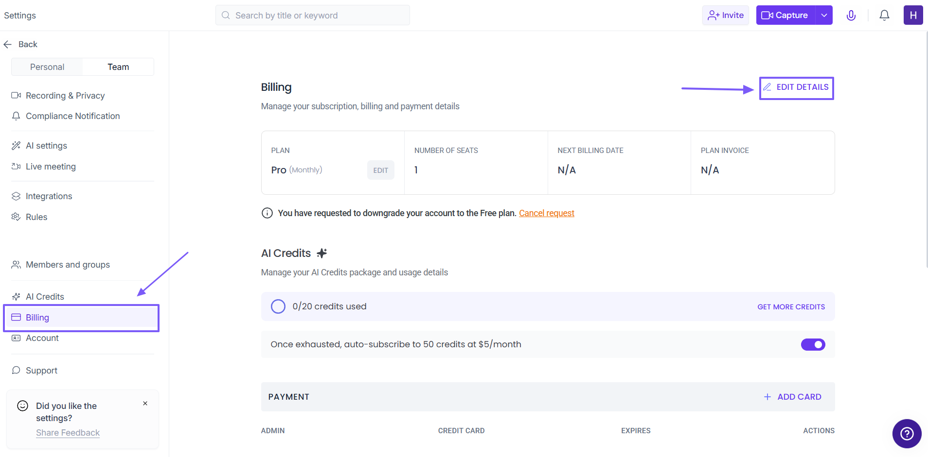Click the Back arrow icon
The width and height of the screenshot is (928, 457).
7,44
